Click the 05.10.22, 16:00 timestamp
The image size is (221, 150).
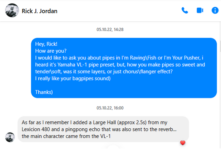[x=110, y=108]
